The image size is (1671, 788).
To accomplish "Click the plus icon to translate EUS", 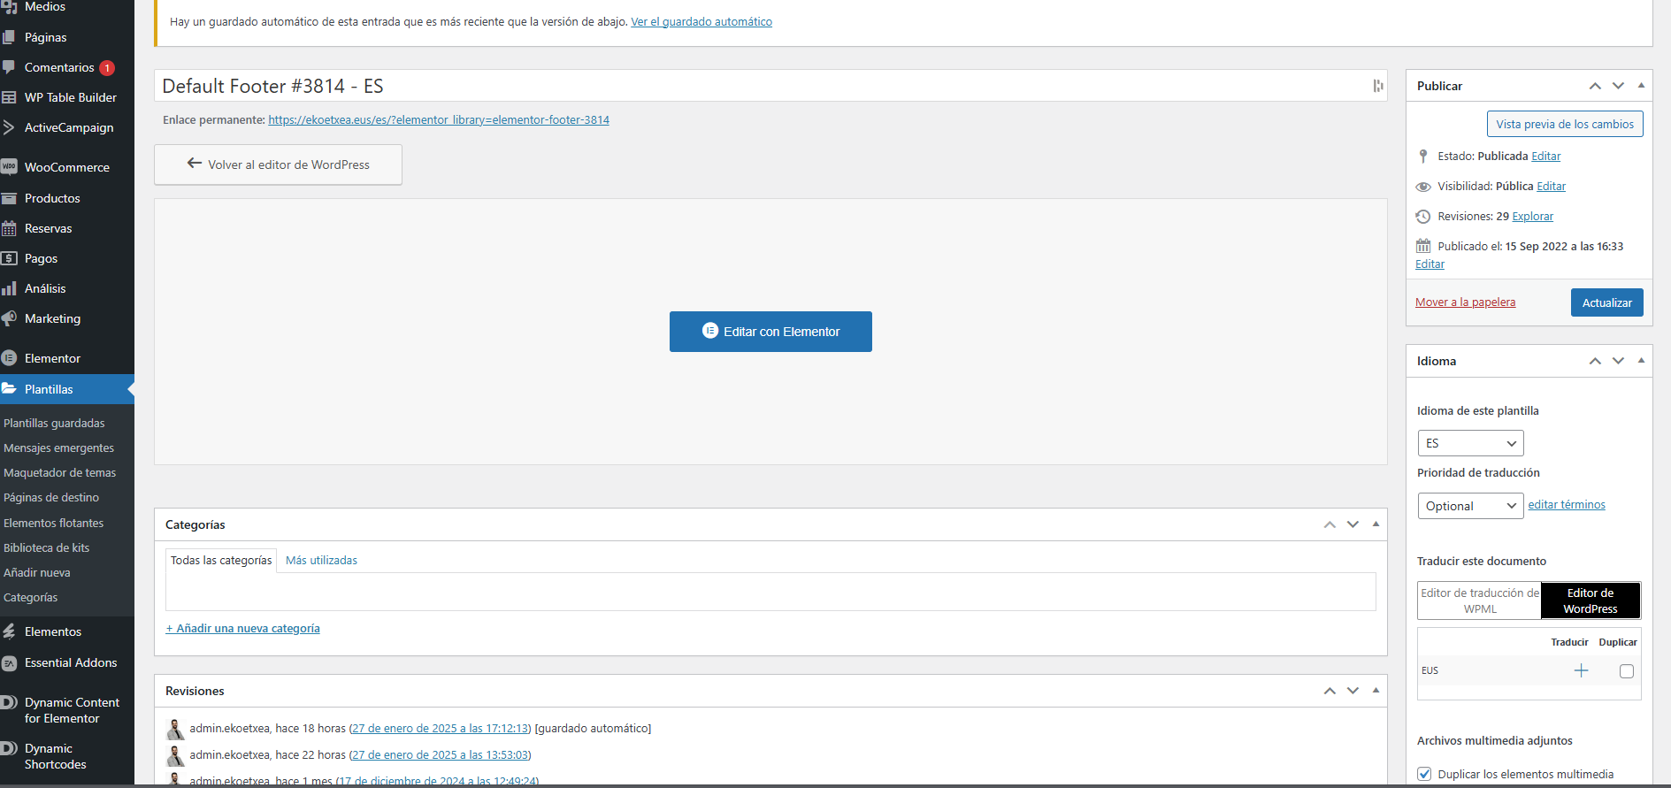I will tap(1581, 671).
